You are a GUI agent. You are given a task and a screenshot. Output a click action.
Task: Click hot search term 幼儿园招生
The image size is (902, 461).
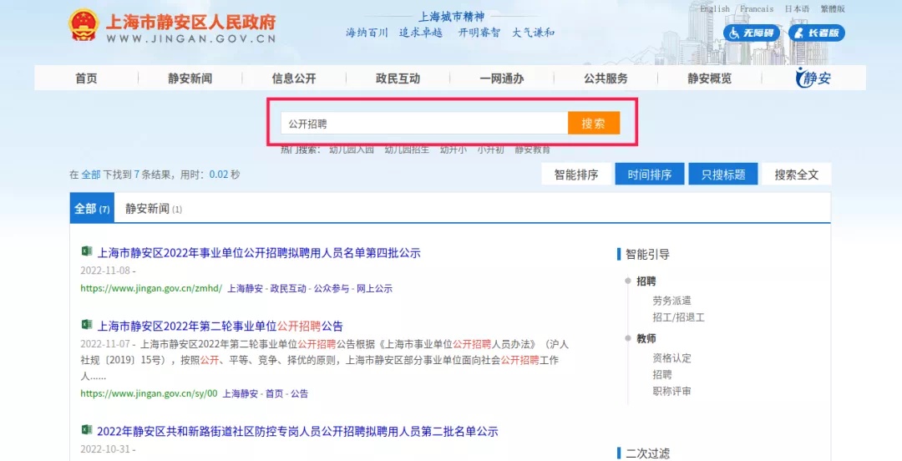coord(407,149)
